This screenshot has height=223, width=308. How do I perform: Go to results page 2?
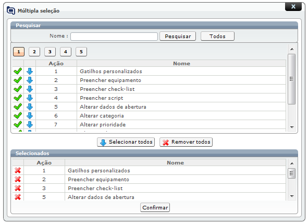34,52
